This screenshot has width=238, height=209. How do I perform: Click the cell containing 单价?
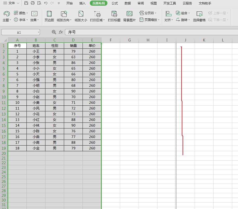click(92, 46)
